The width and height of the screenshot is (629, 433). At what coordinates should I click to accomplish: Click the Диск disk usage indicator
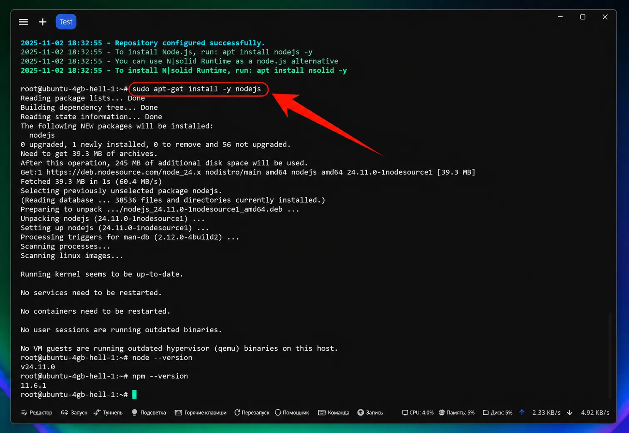pos(497,413)
